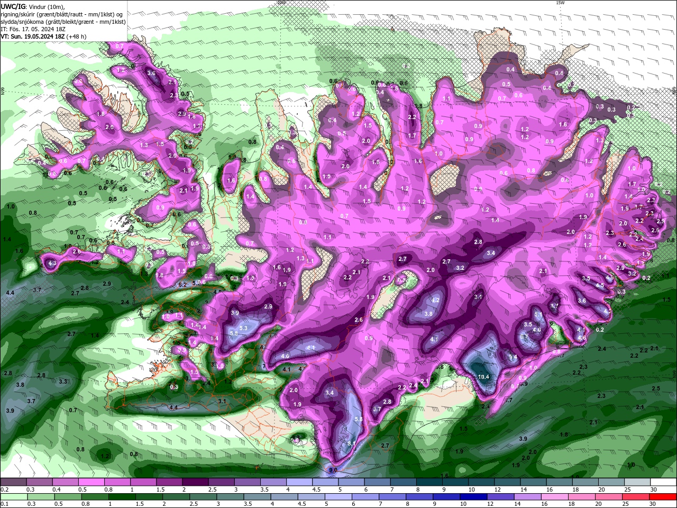The height and width of the screenshot is (508, 677).
Task: Pick the red swatch labeled 30 in rain scale
Action: (664, 497)
